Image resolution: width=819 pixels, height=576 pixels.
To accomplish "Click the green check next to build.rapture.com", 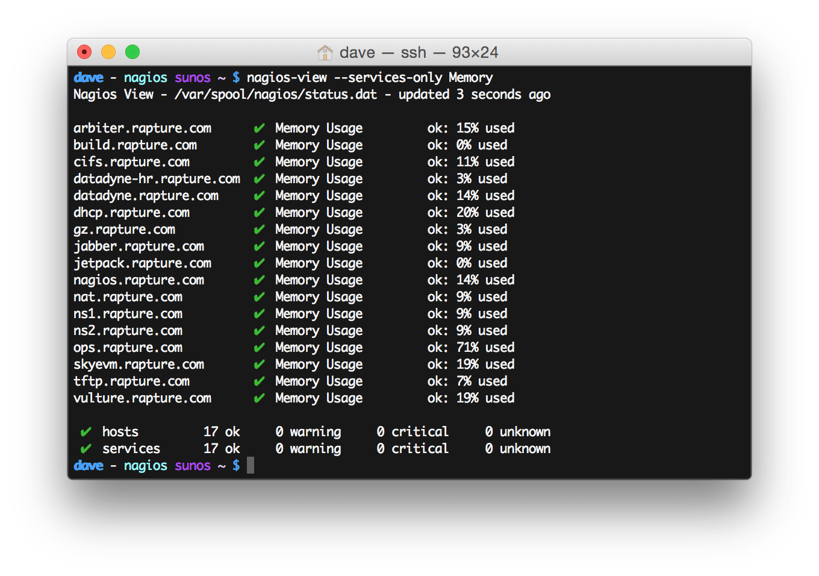I will pyautogui.click(x=260, y=145).
